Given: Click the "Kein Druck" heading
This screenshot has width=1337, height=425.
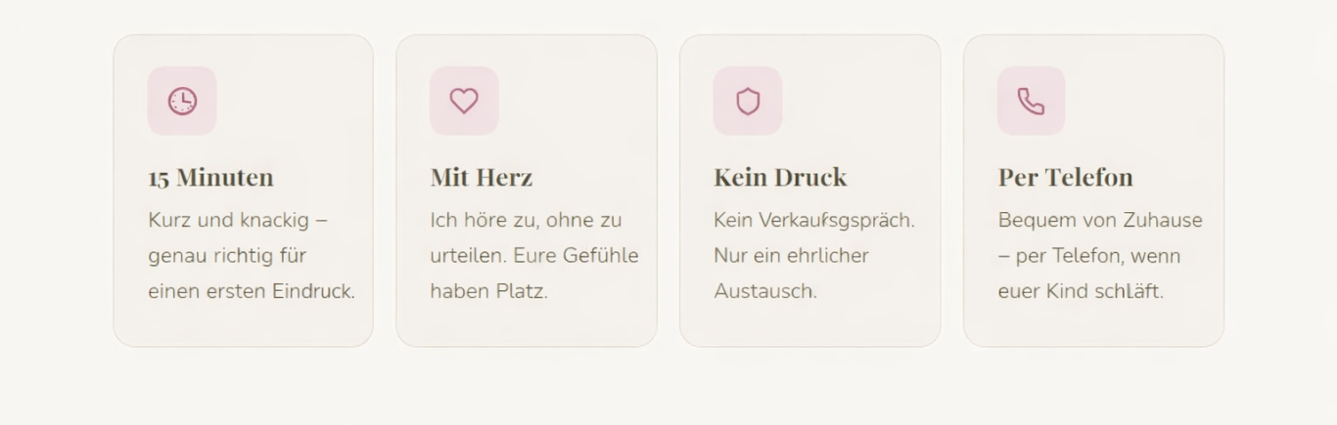Looking at the screenshot, I should click(x=780, y=177).
